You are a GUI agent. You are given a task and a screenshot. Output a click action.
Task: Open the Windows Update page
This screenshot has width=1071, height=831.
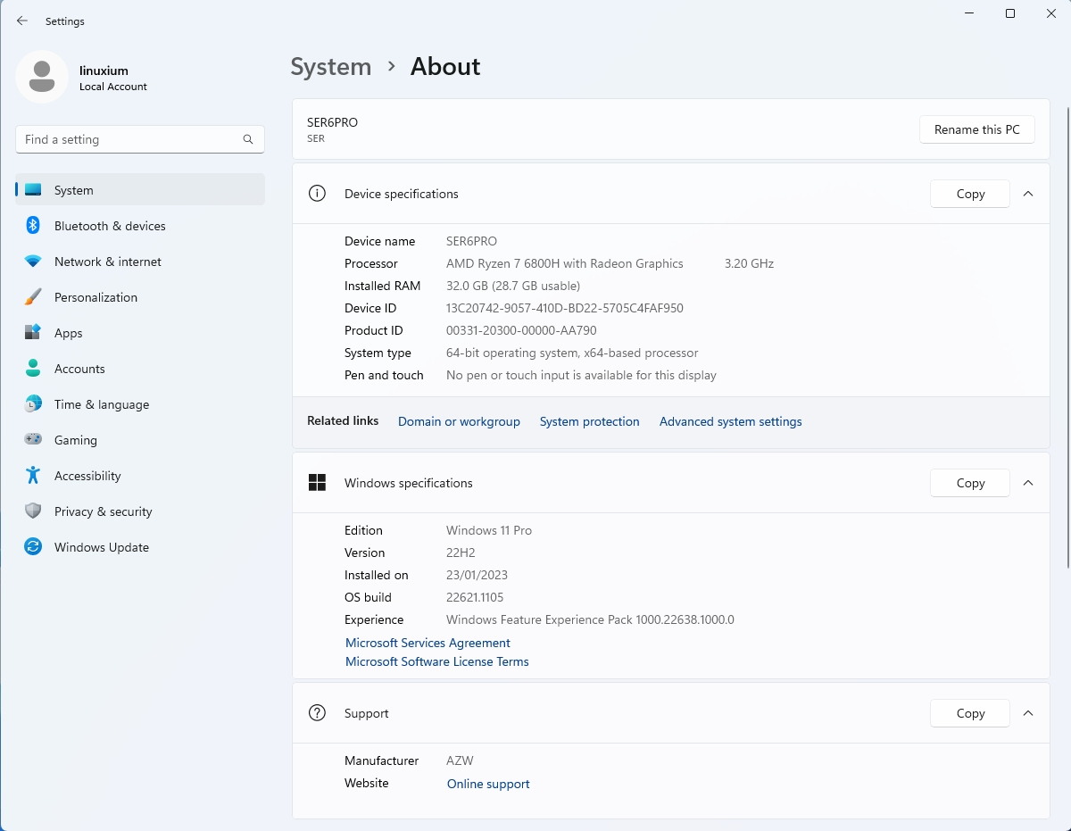(140, 547)
